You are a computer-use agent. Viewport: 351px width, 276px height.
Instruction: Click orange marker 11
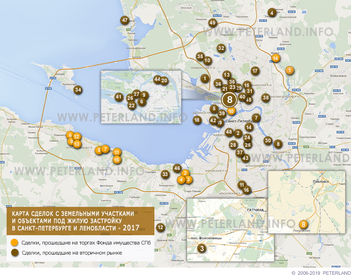pyautogui.click(x=117, y=152)
